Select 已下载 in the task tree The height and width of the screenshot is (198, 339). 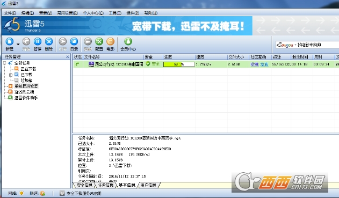pos(26,75)
